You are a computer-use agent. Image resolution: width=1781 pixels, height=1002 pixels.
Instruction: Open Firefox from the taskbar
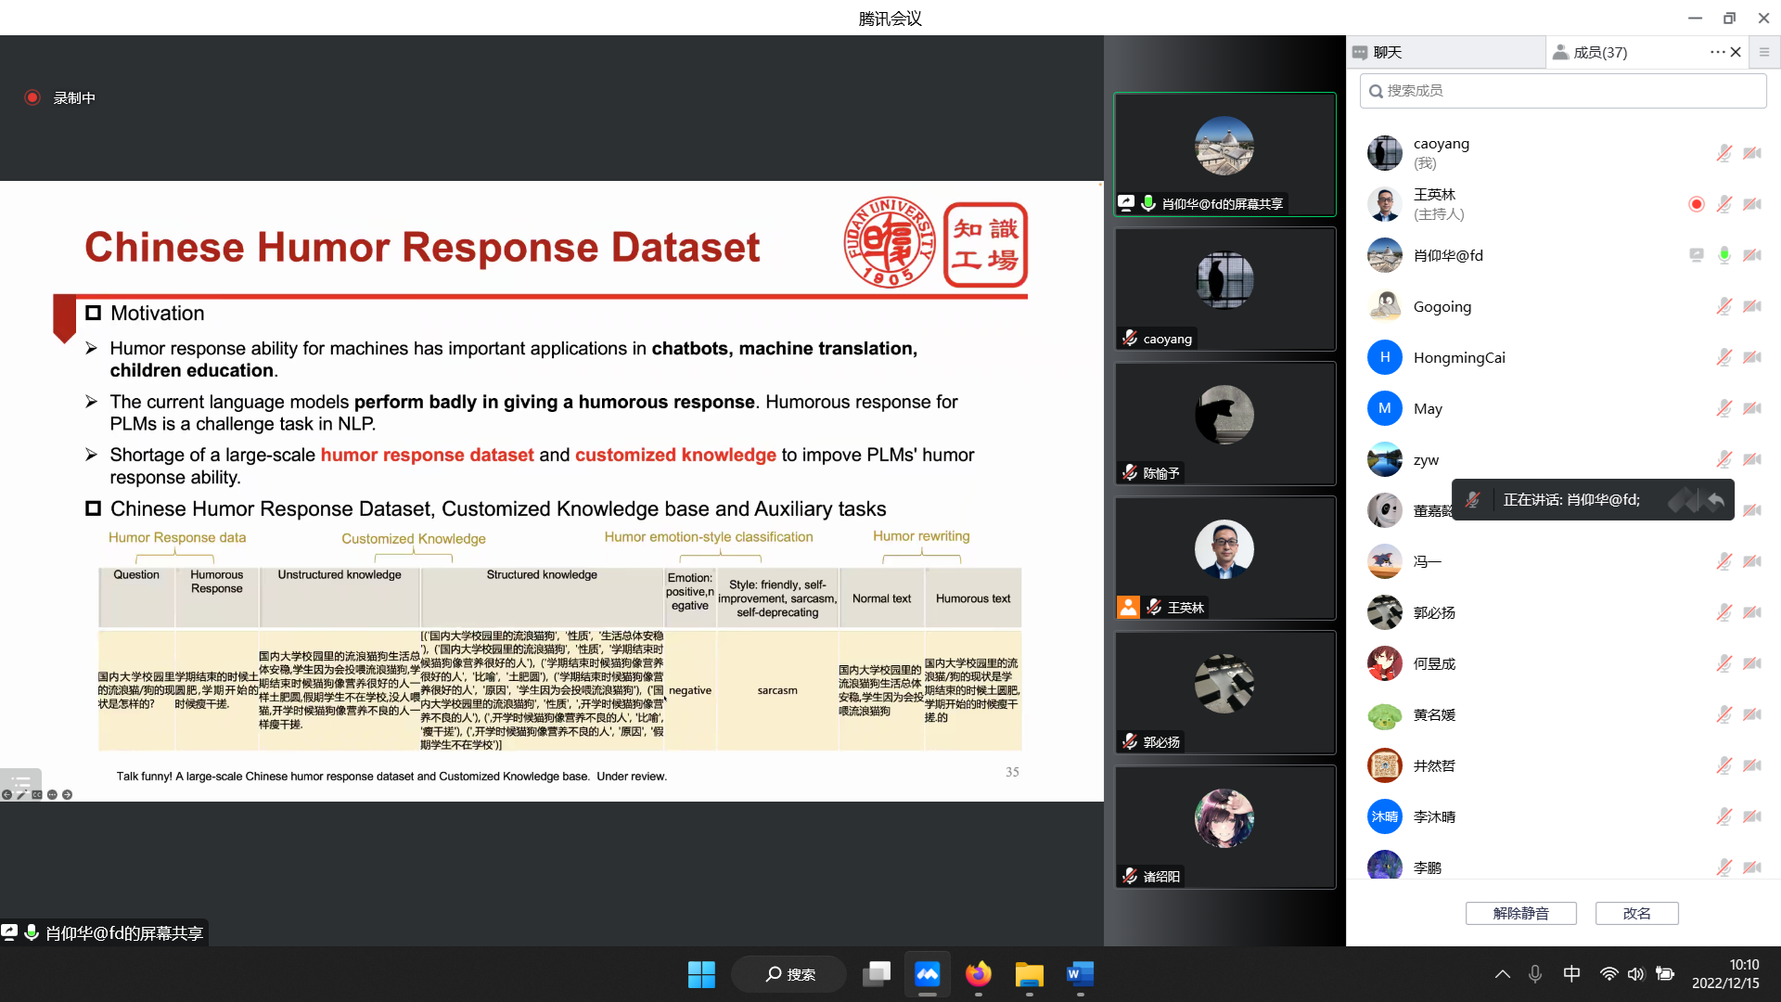pyautogui.click(x=978, y=974)
